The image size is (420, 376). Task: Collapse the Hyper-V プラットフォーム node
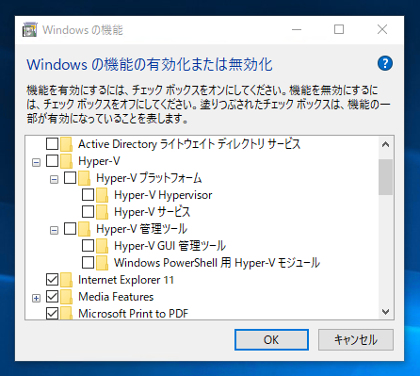click(55, 180)
